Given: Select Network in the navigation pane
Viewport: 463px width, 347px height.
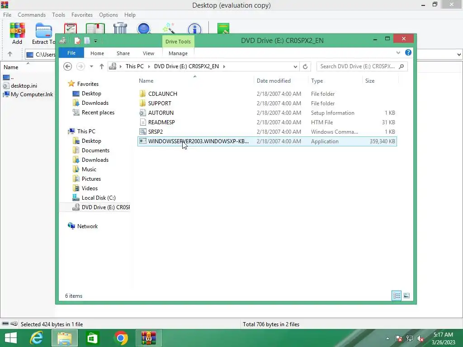Looking at the screenshot, I should click(87, 226).
